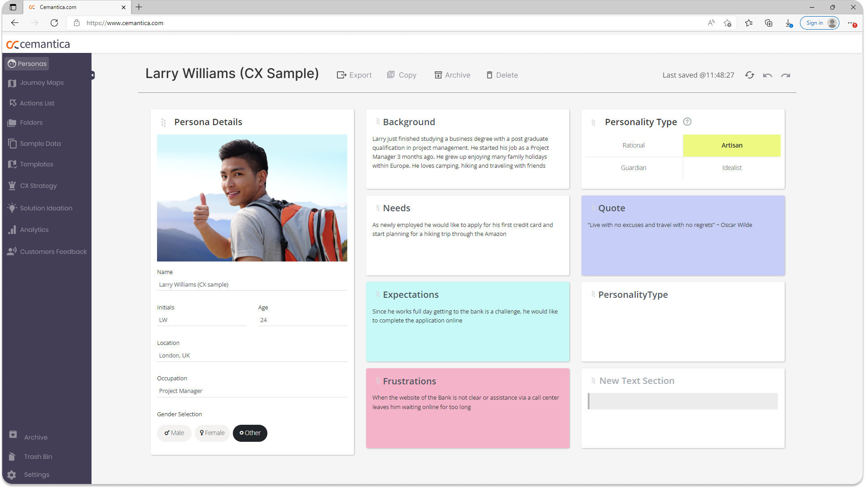Click the Name input field
Image resolution: width=865 pixels, height=488 pixels.
tap(252, 285)
